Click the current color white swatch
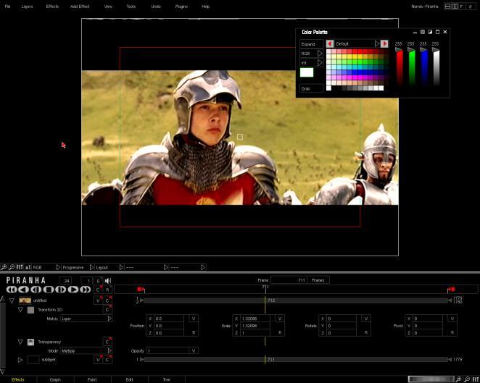This screenshot has height=383, width=480. pos(307,72)
